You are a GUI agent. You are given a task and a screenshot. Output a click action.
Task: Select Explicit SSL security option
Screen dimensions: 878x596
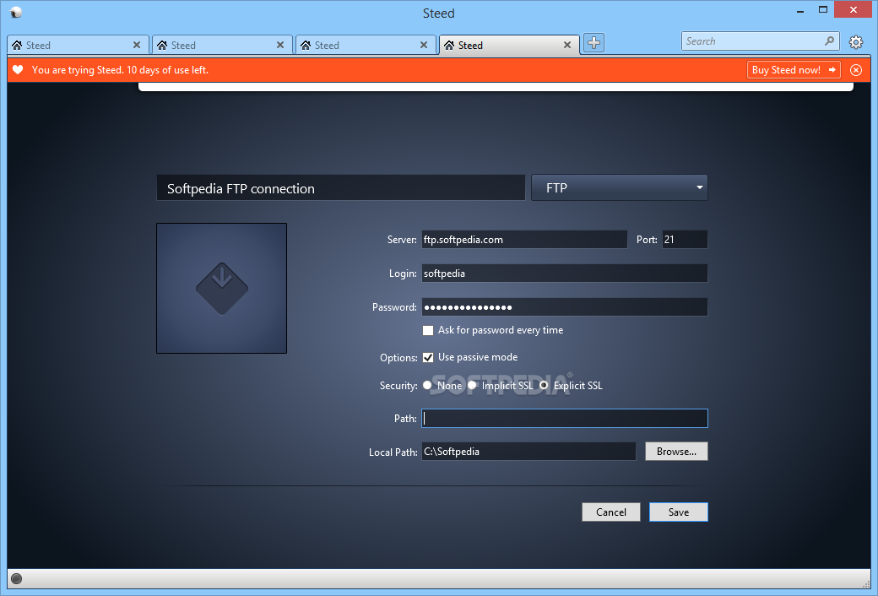[x=544, y=386]
